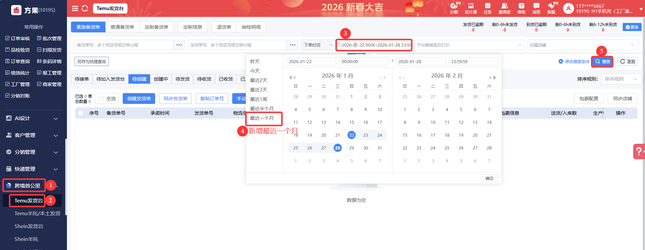Open the 设计器 designer icon
Image resolution: width=645 pixels, height=250 pixels.
point(471,8)
